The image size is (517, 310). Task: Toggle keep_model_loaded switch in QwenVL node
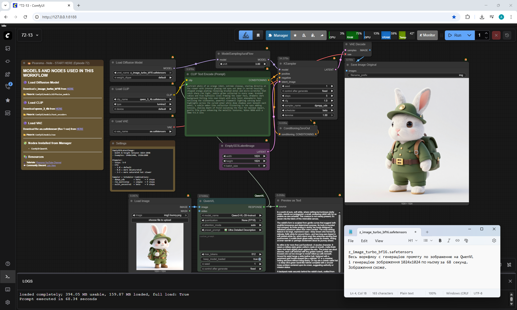point(260,259)
